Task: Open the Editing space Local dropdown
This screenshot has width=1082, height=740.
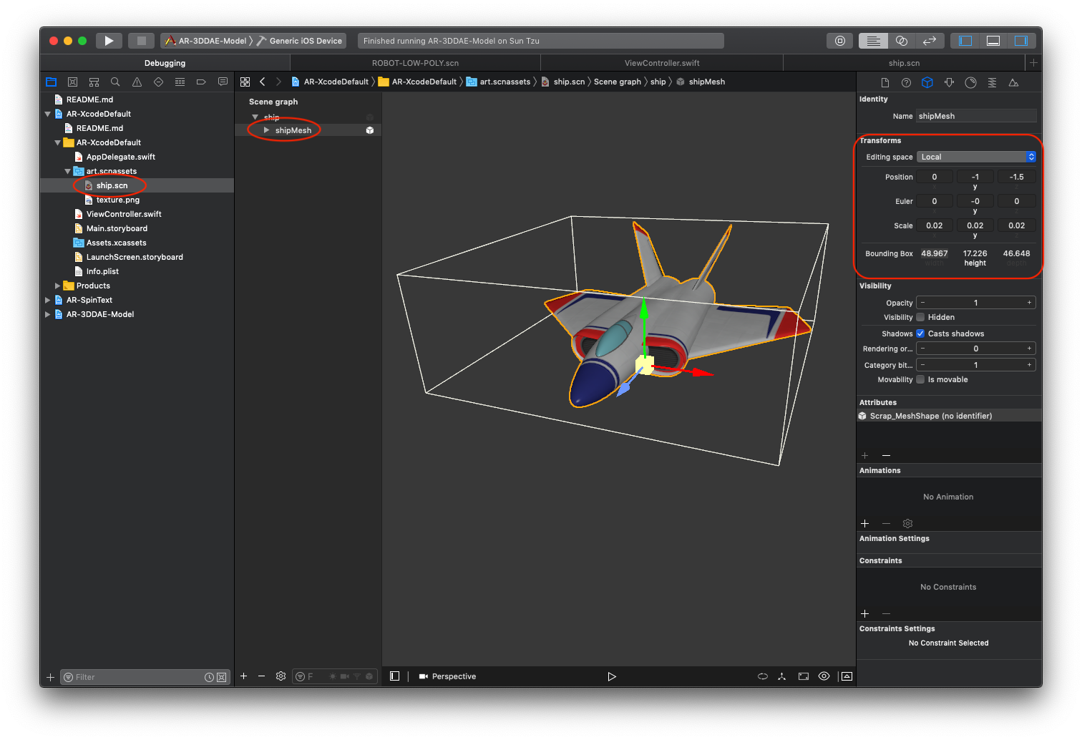Action: coord(976,157)
